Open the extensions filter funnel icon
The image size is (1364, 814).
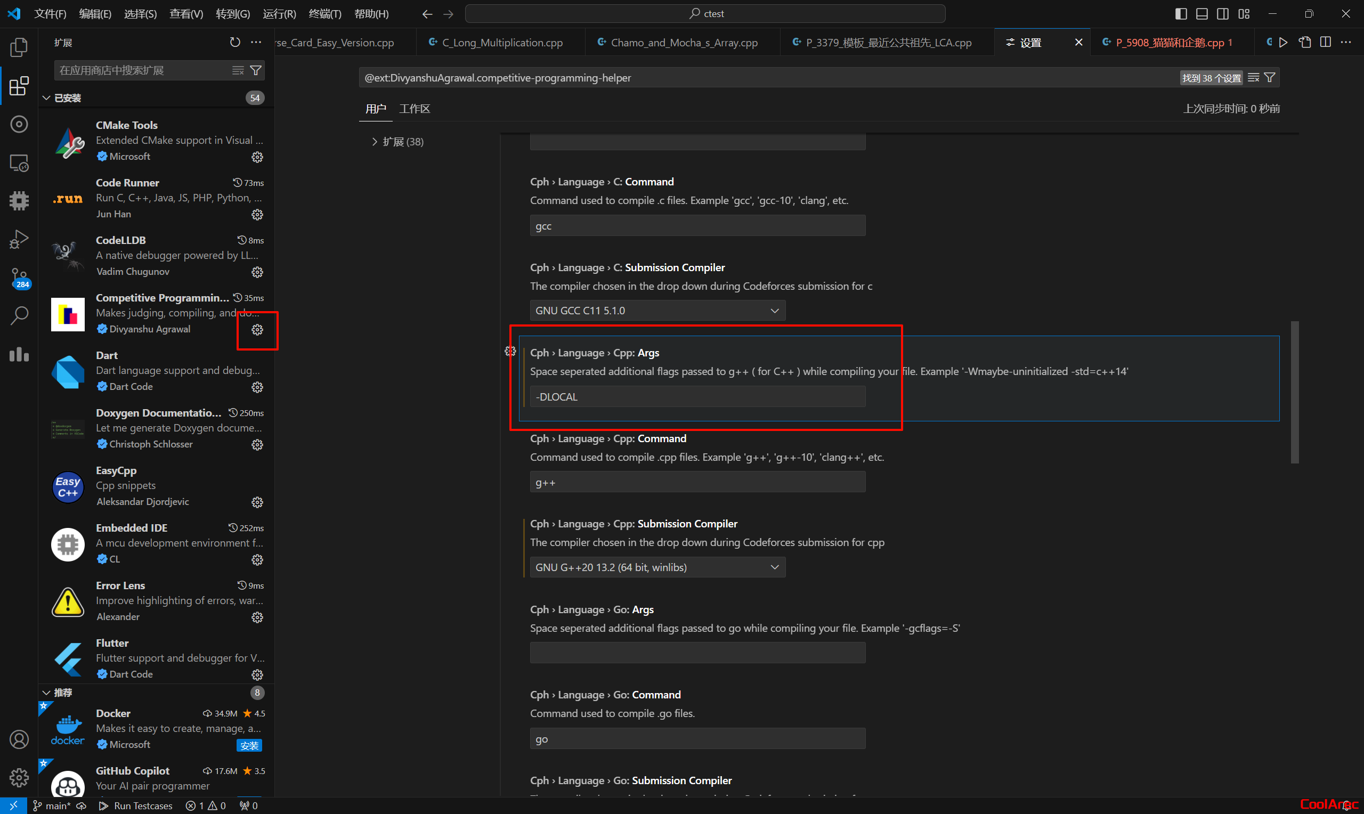click(256, 70)
